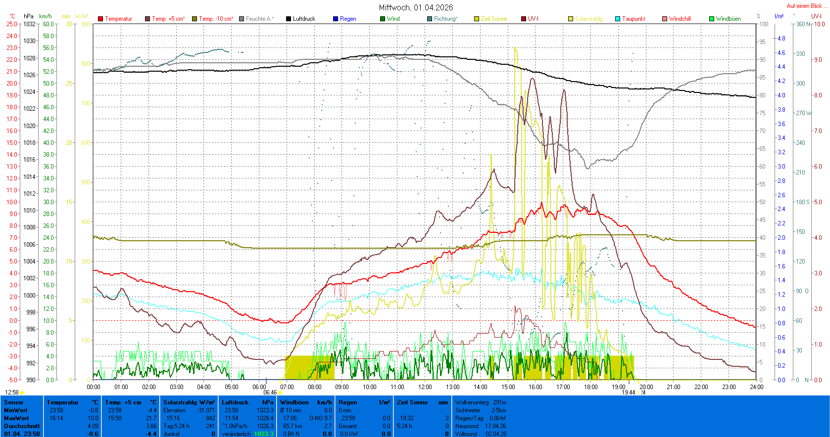Click the Temp. +5 cm* legend label
This screenshot has height=437, width=830.
[x=168, y=19]
